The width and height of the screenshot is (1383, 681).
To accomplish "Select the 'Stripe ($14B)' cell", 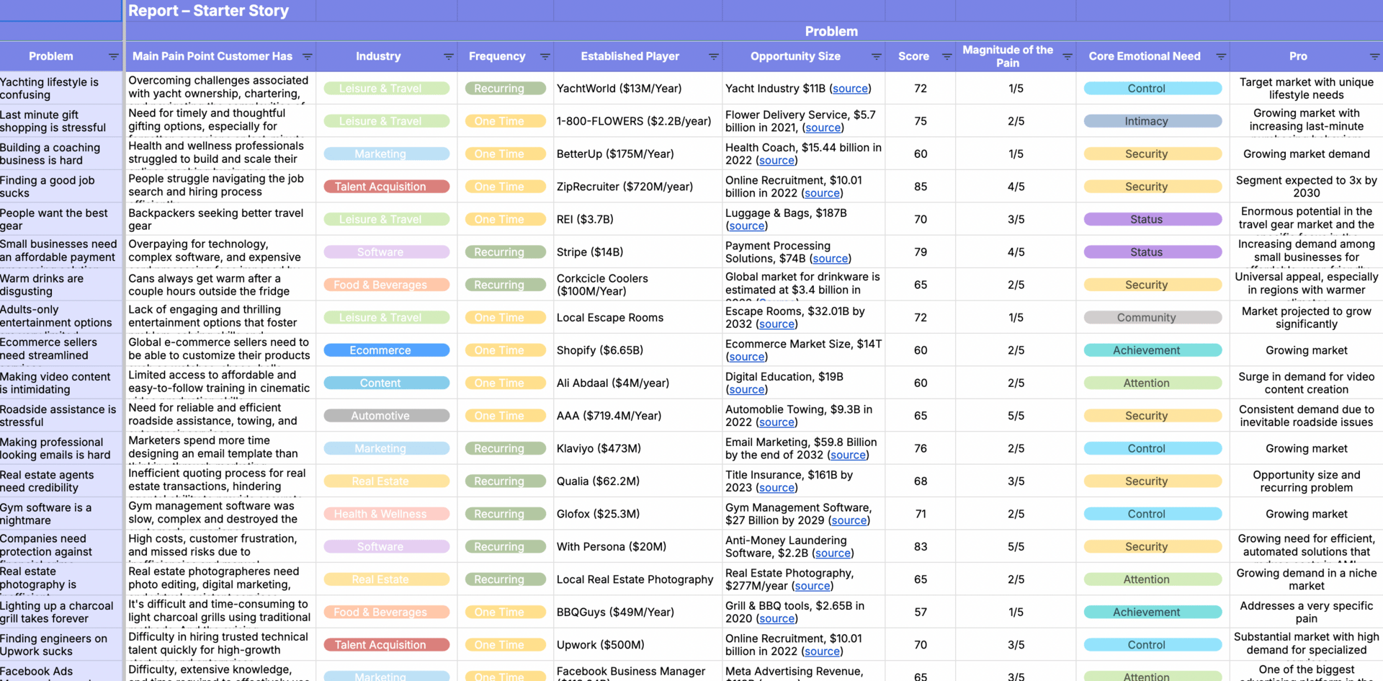I will [x=638, y=252].
